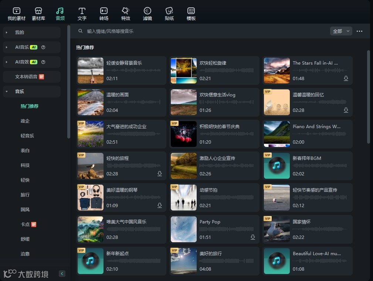This screenshot has width=373, height=281.
Task: Collapse the sidebar with the arrow button
Action: [x=62, y=274]
